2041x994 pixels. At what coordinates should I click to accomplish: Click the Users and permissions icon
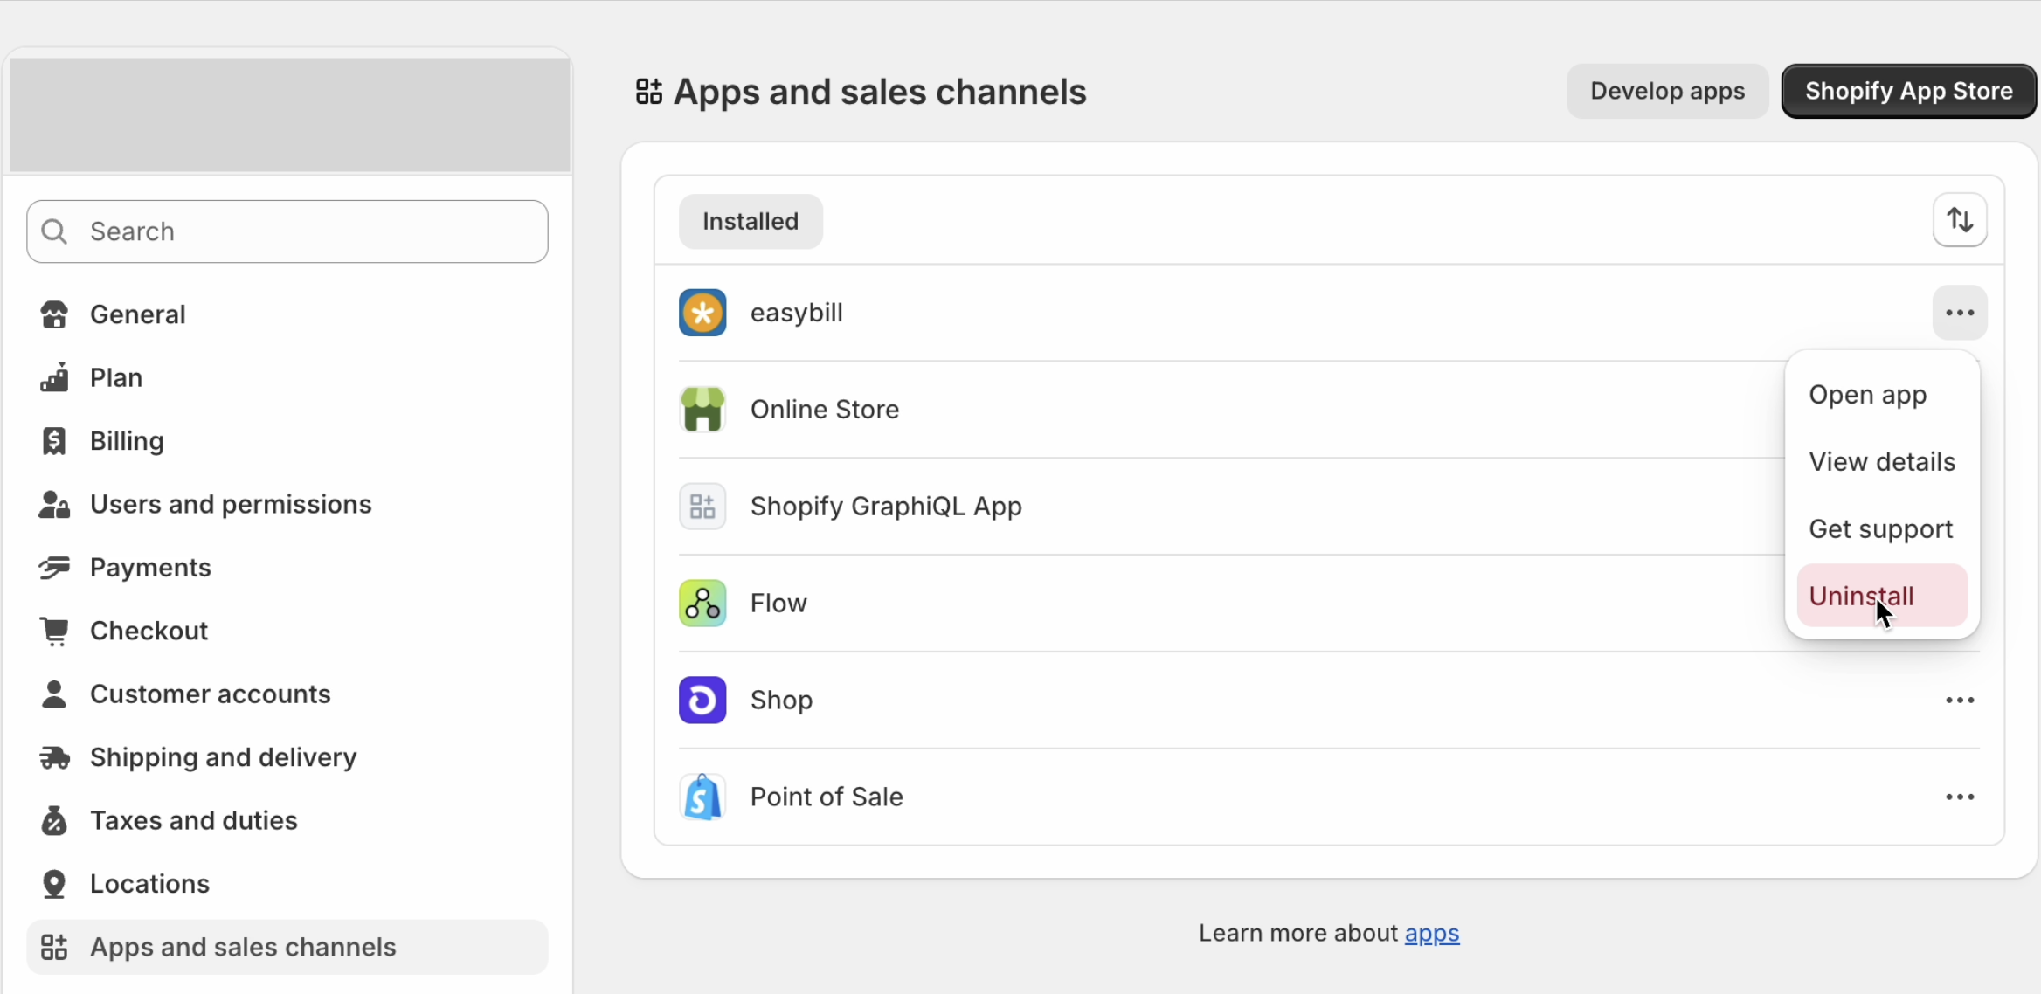point(54,504)
